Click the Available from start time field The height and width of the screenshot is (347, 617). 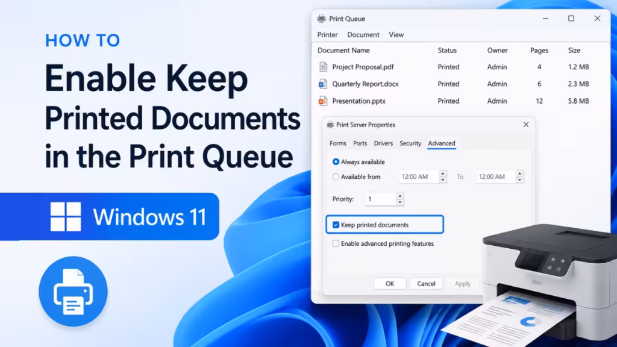coord(418,177)
